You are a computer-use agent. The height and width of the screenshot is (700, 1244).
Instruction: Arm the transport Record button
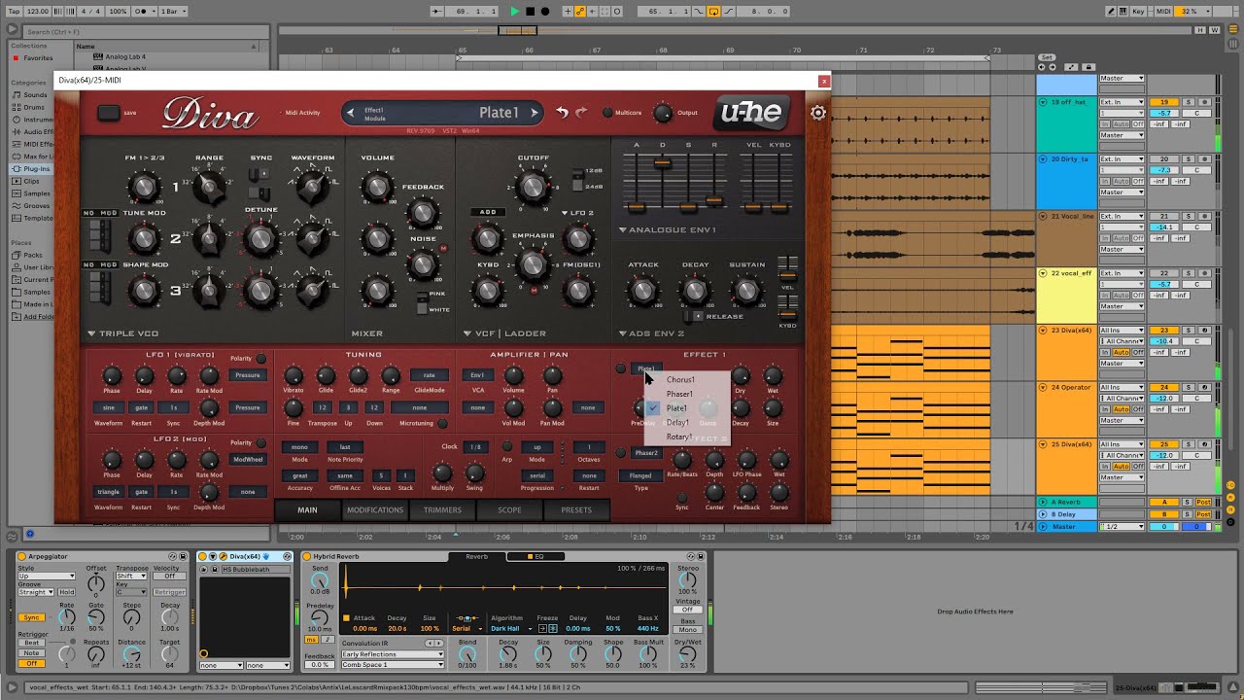coord(544,11)
